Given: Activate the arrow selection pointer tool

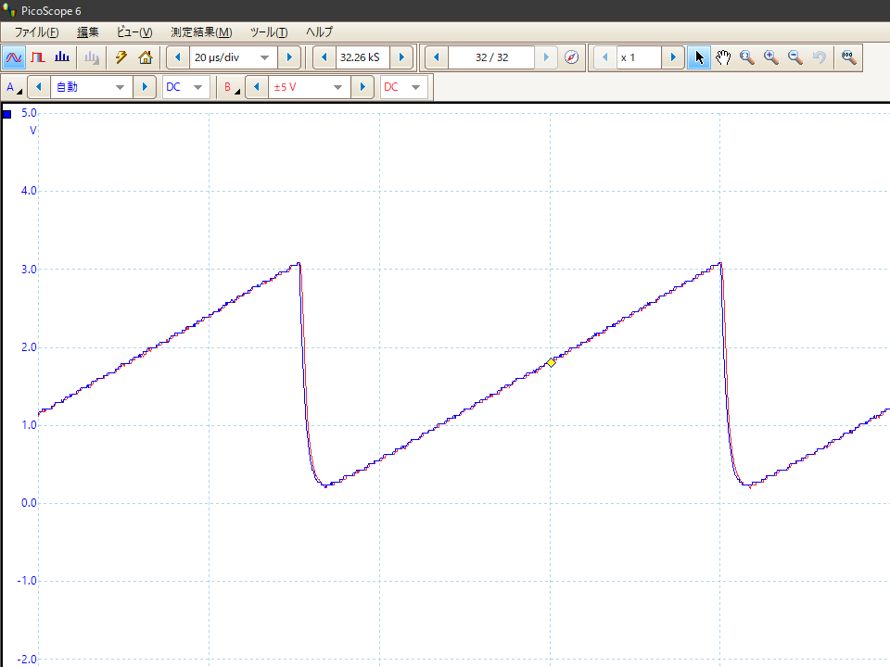Looking at the screenshot, I should (x=699, y=57).
